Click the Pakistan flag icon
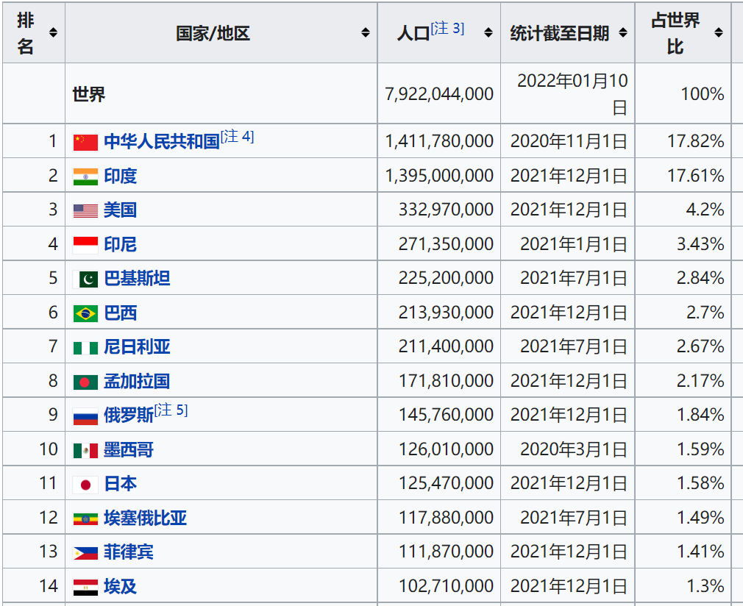The height and width of the screenshot is (606, 743). pyautogui.click(x=86, y=279)
